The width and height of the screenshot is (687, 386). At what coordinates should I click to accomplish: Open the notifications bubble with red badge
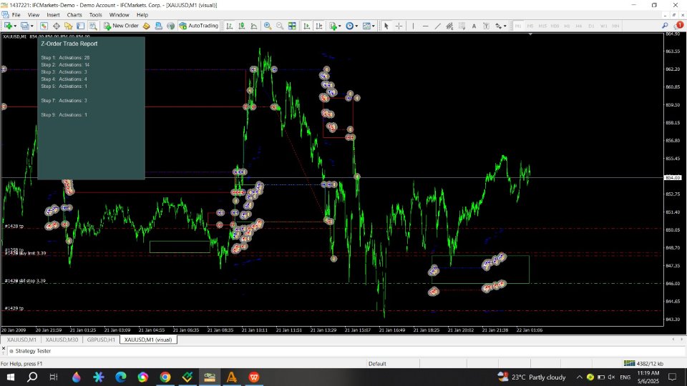678,26
